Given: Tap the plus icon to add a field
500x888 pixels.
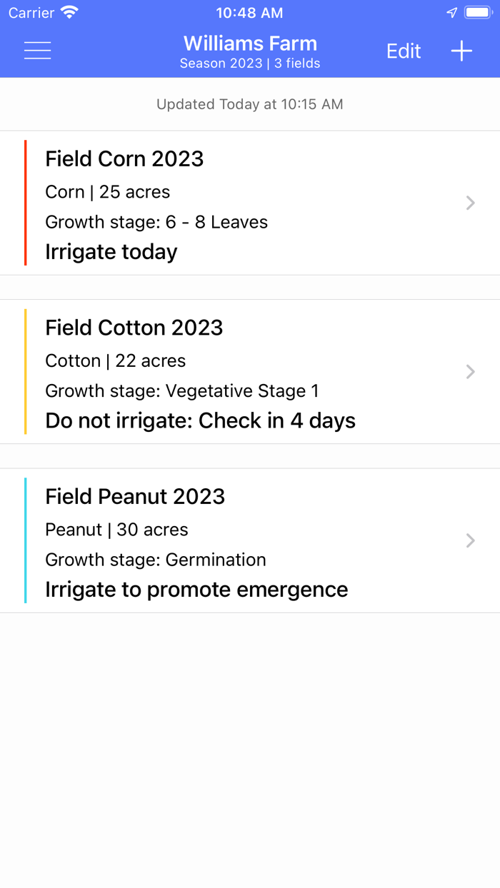Looking at the screenshot, I should pos(461,51).
